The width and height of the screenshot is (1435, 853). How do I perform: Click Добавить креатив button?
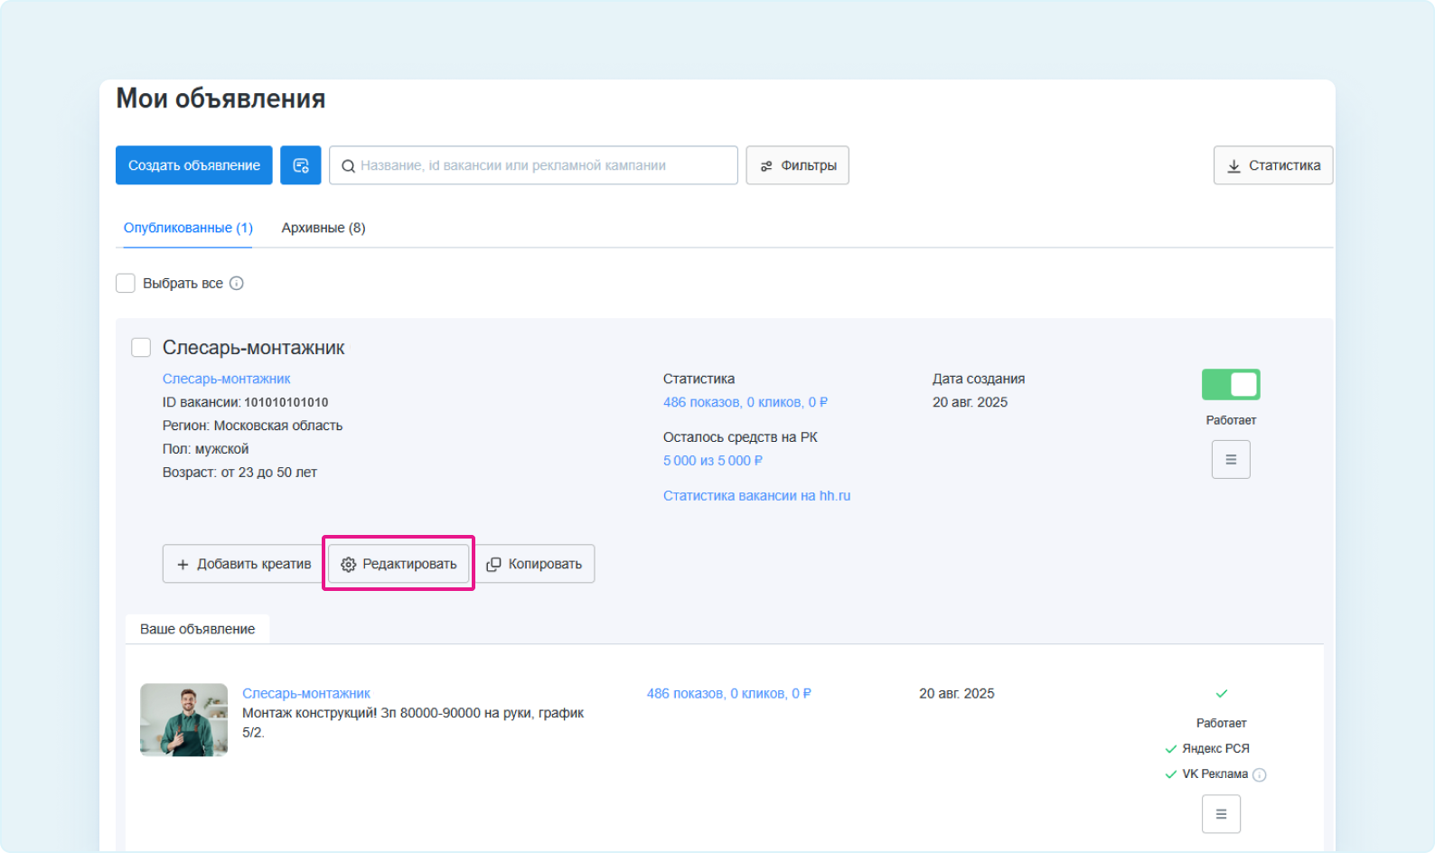point(243,564)
